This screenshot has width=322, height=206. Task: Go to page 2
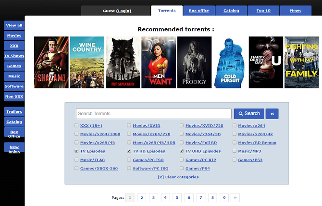tap(142, 198)
